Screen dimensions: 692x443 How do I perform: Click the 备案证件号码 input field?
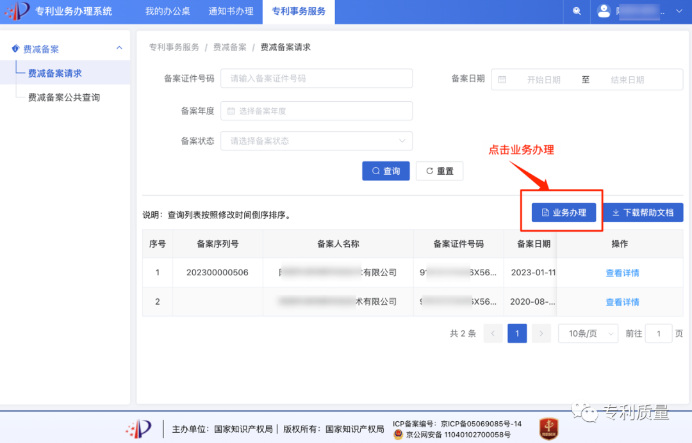tap(317, 78)
